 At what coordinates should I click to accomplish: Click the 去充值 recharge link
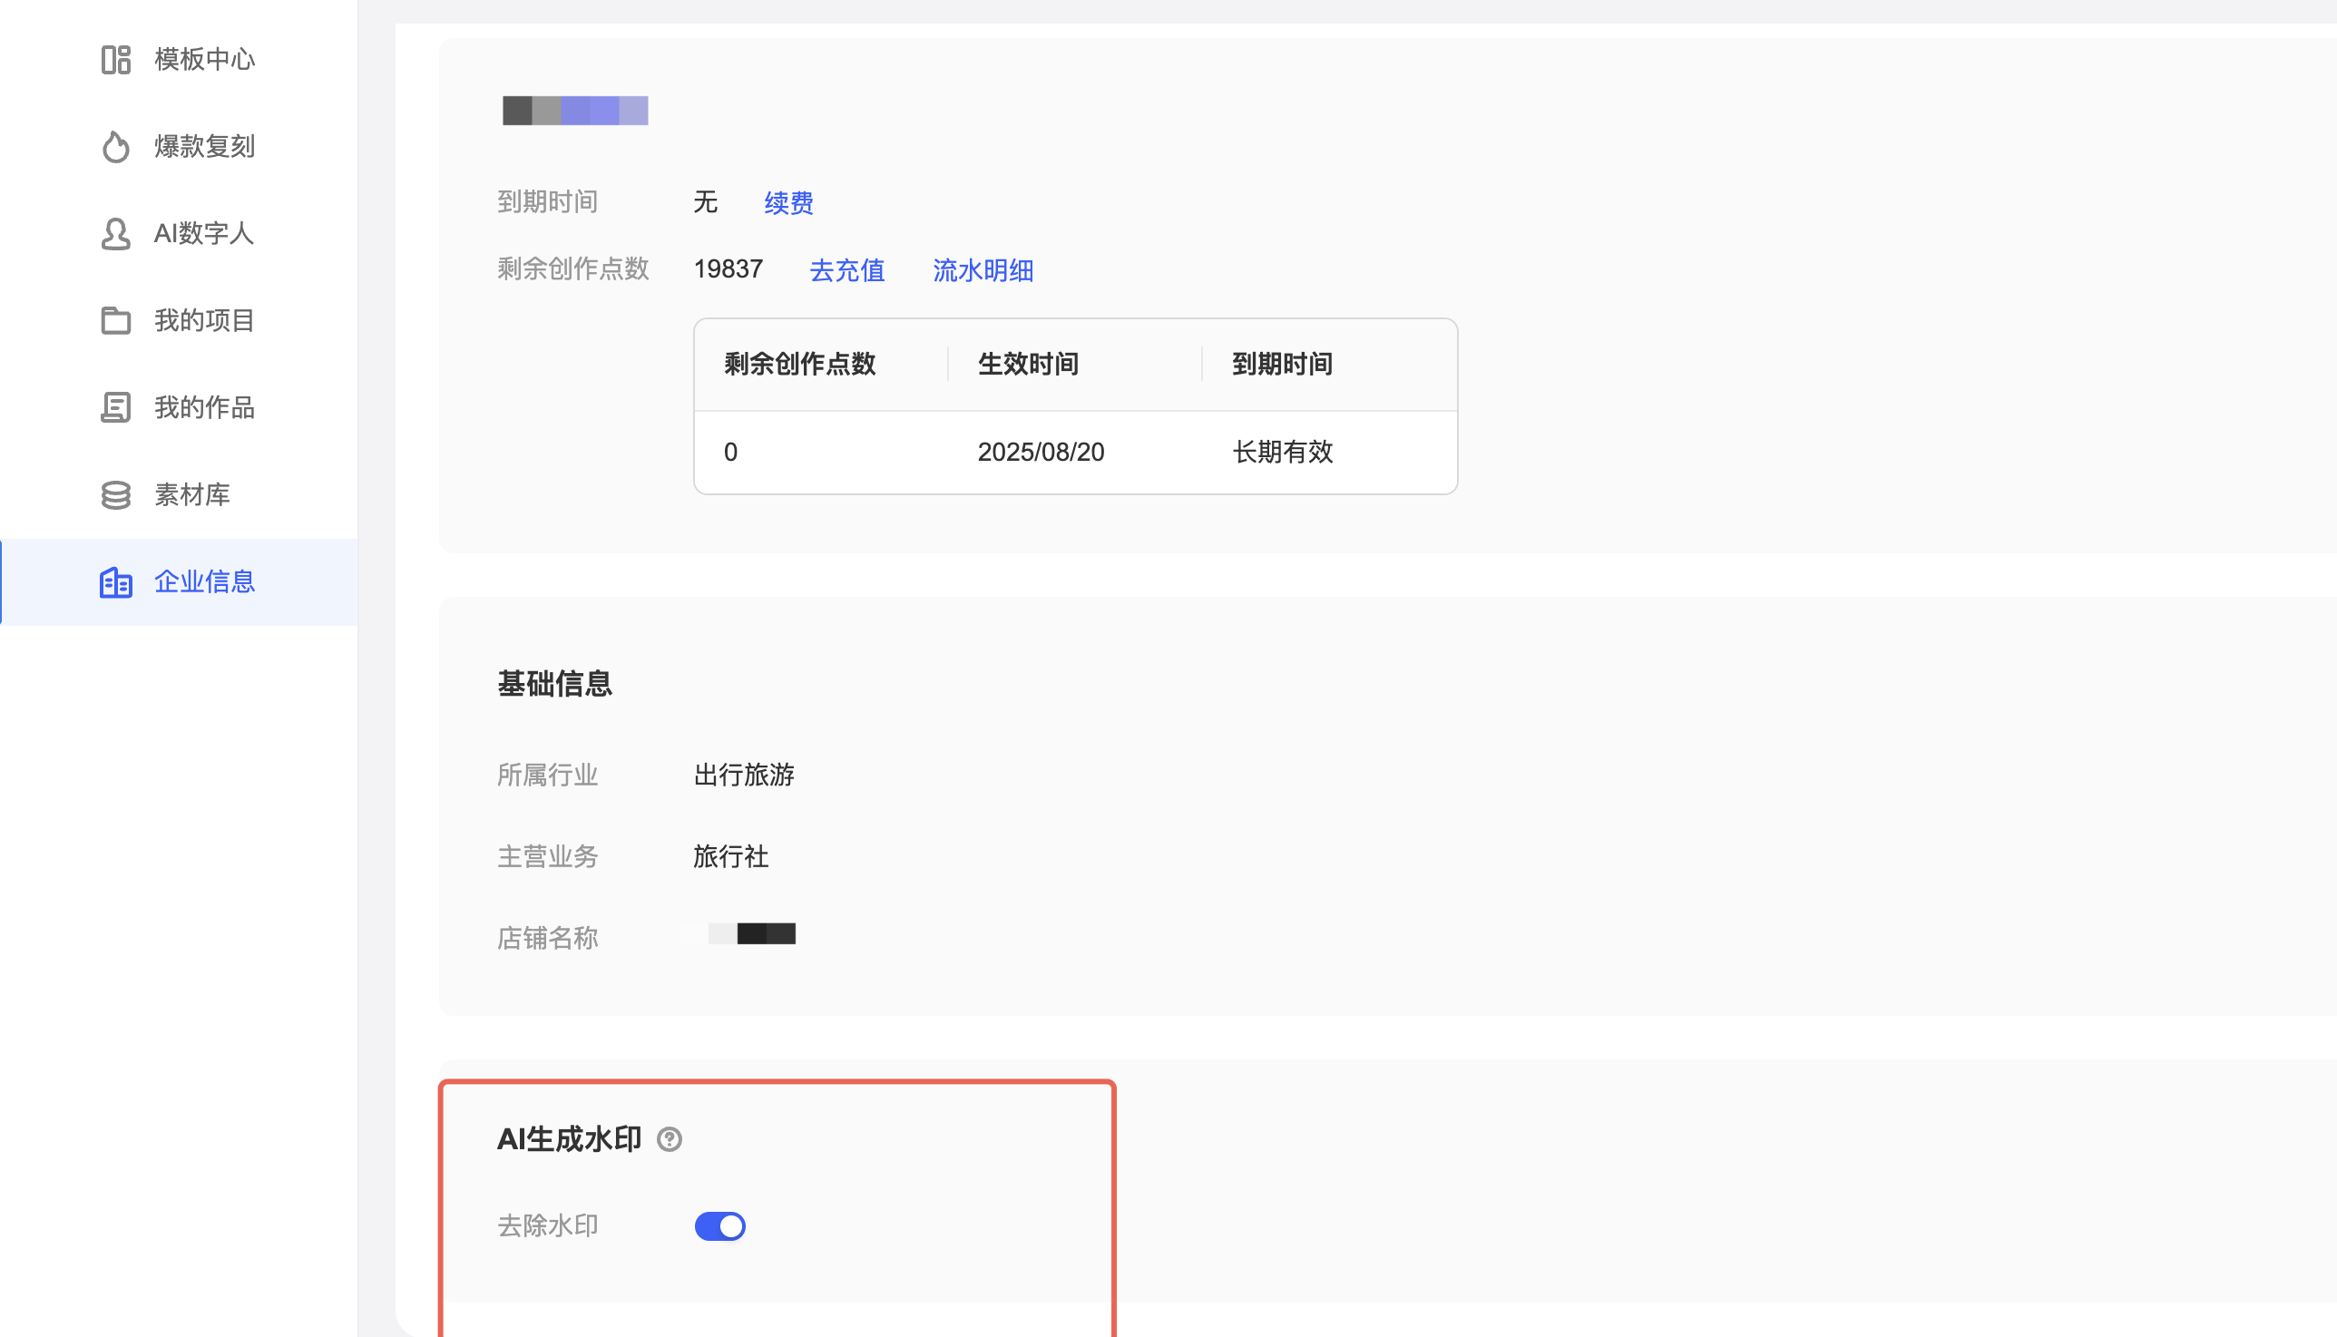(846, 270)
